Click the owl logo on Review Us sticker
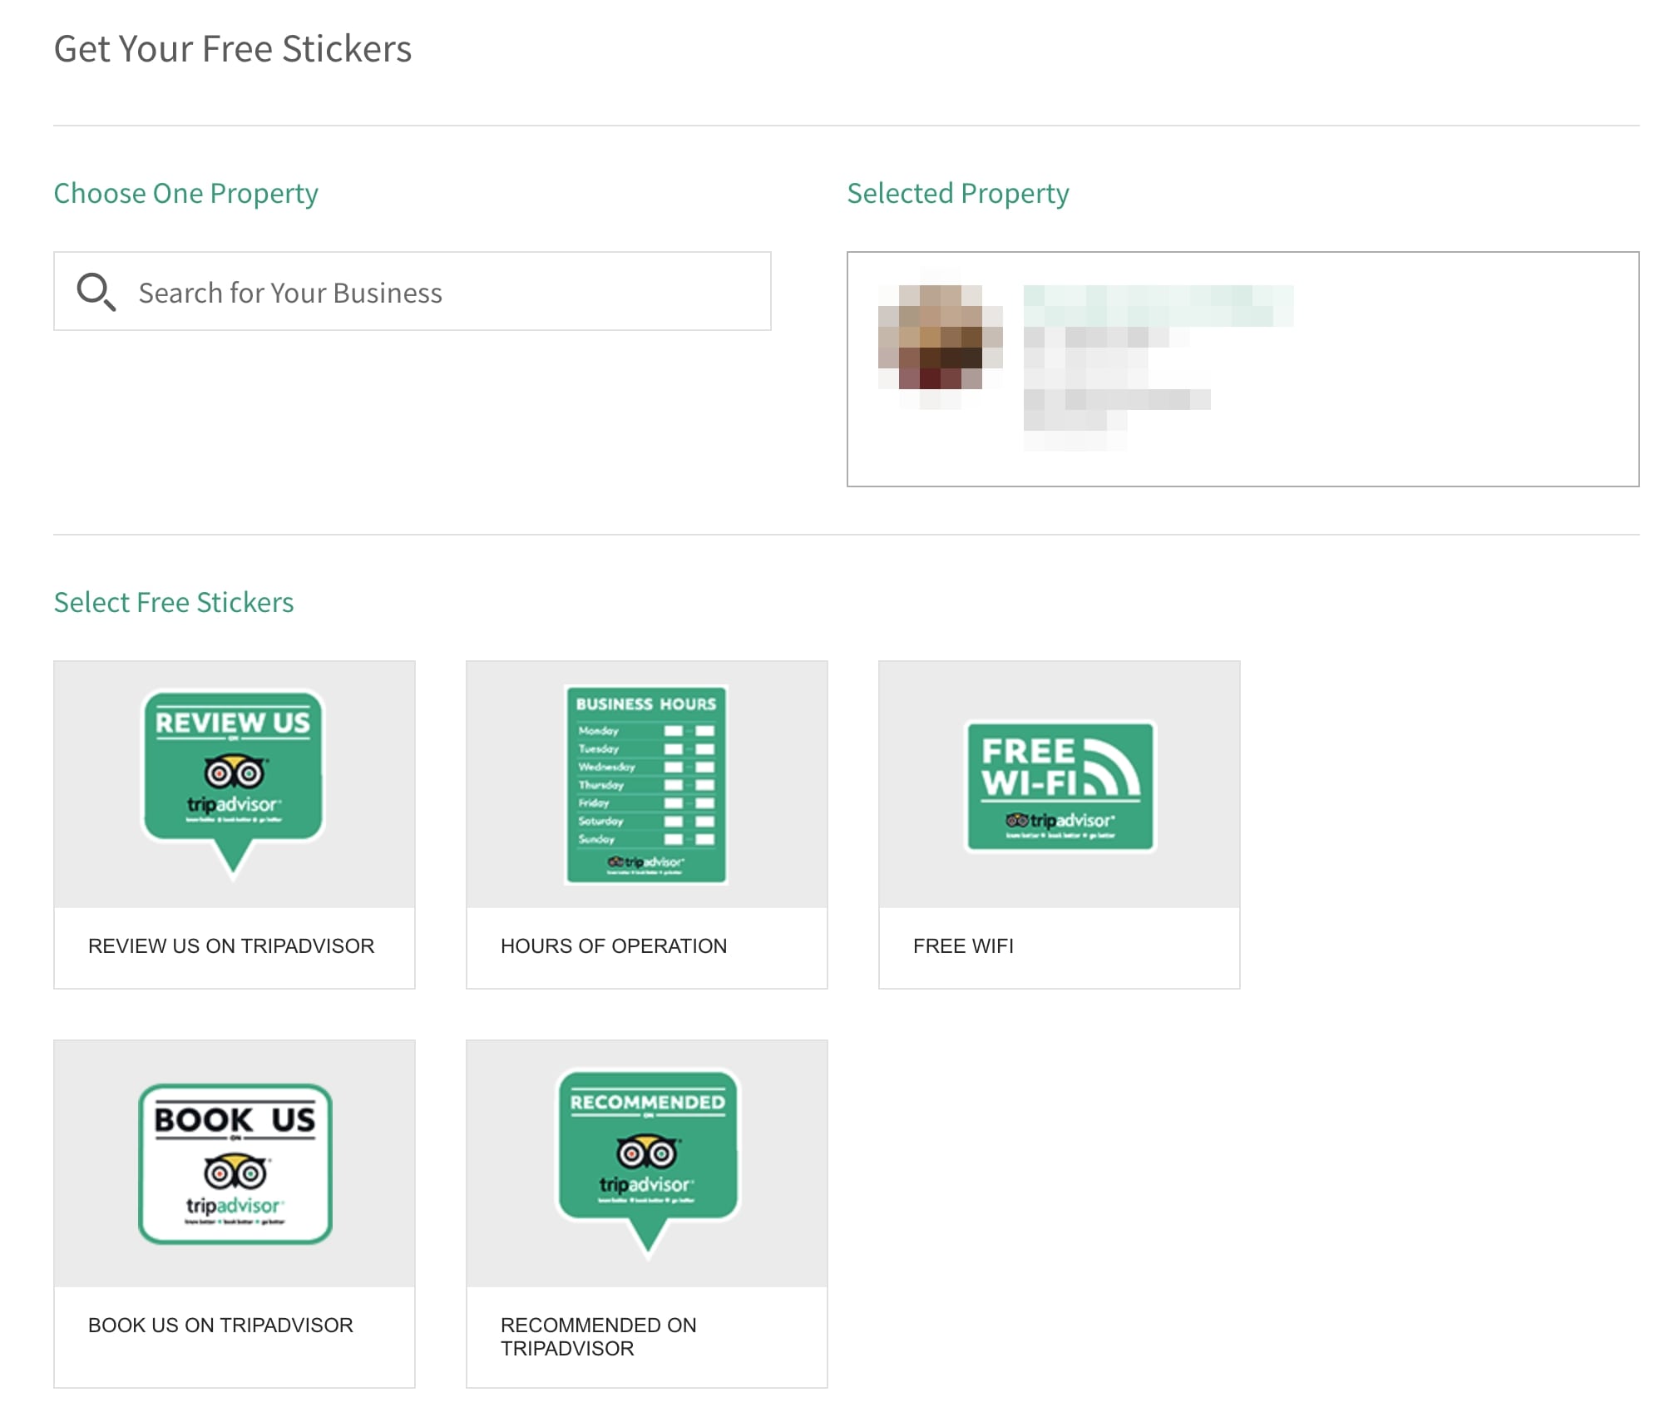 click(235, 772)
